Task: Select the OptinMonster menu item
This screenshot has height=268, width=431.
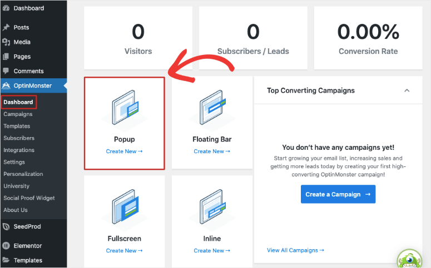Action: 33,85
